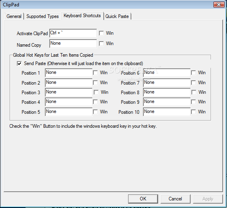This screenshot has width=227, height=208.
Task: Switch to the General tab
Action: [14, 16]
